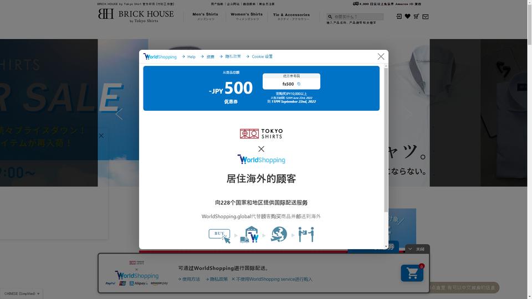Click the Tokyo Shirts logo in popup
Image resolution: width=532 pixels, height=299 pixels.
click(x=261, y=133)
